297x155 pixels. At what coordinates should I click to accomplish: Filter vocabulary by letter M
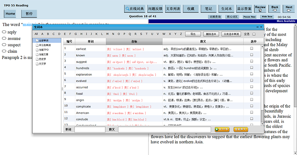(107, 34)
